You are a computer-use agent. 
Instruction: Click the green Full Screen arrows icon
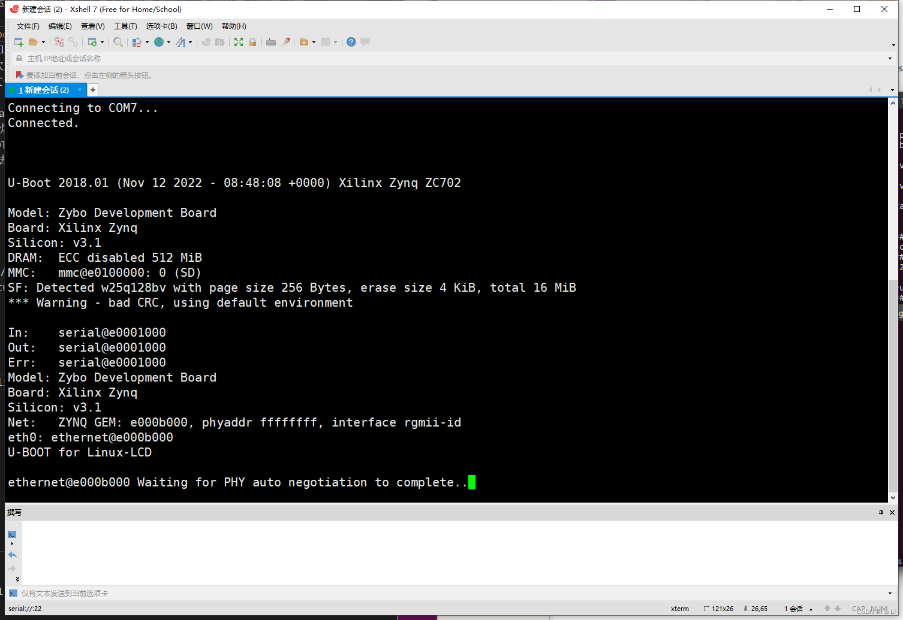pyautogui.click(x=239, y=42)
